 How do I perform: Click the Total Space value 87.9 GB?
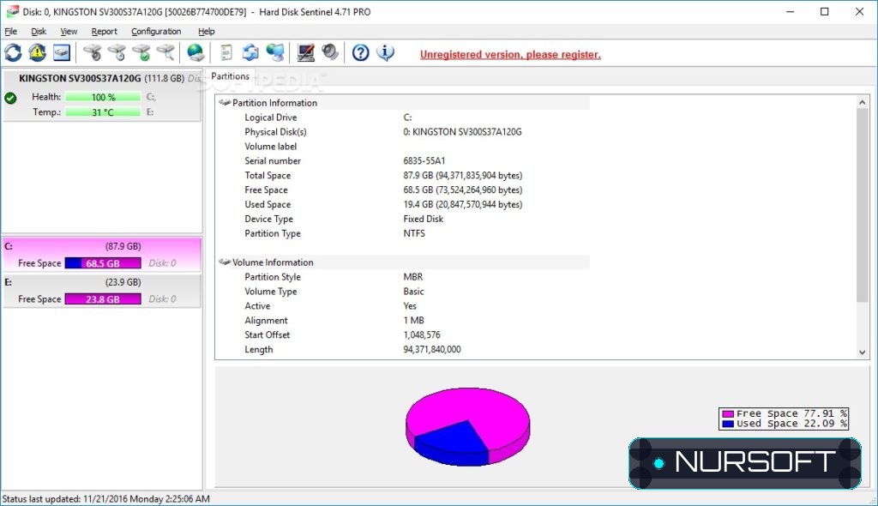[x=462, y=176]
